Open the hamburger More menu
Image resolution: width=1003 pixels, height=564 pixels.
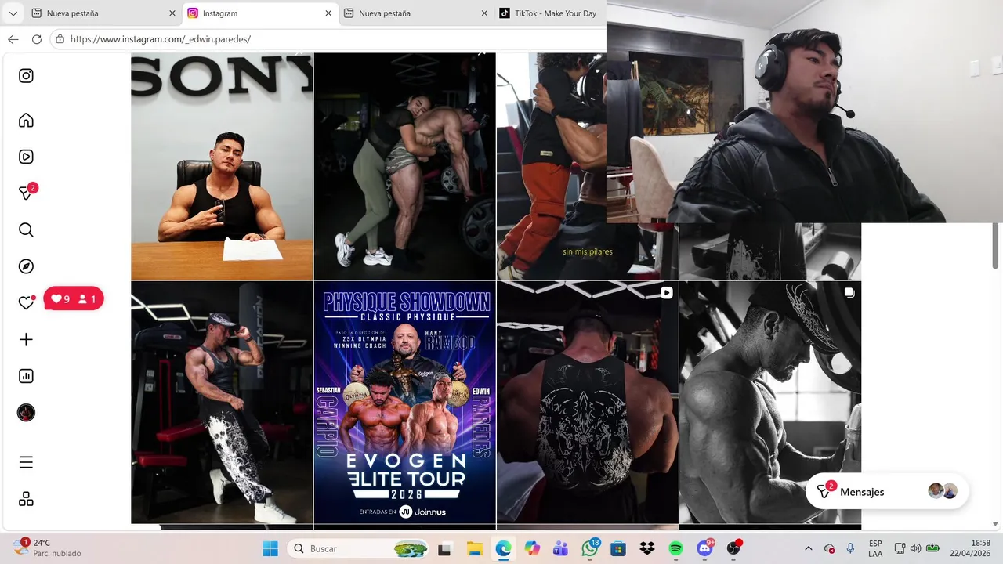pos(26,462)
